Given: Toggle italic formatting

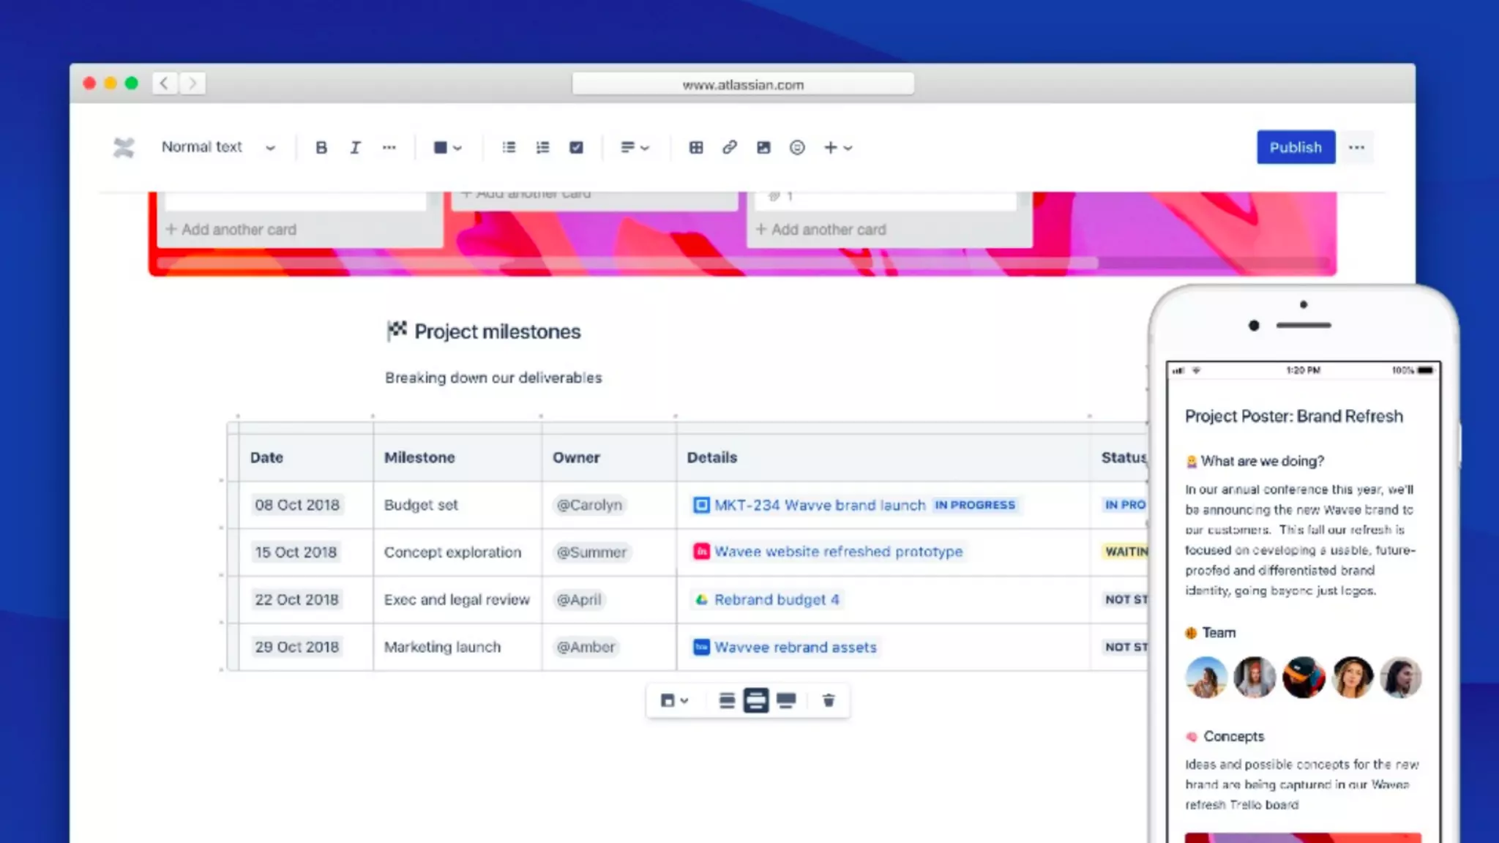Looking at the screenshot, I should [x=355, y=148].
